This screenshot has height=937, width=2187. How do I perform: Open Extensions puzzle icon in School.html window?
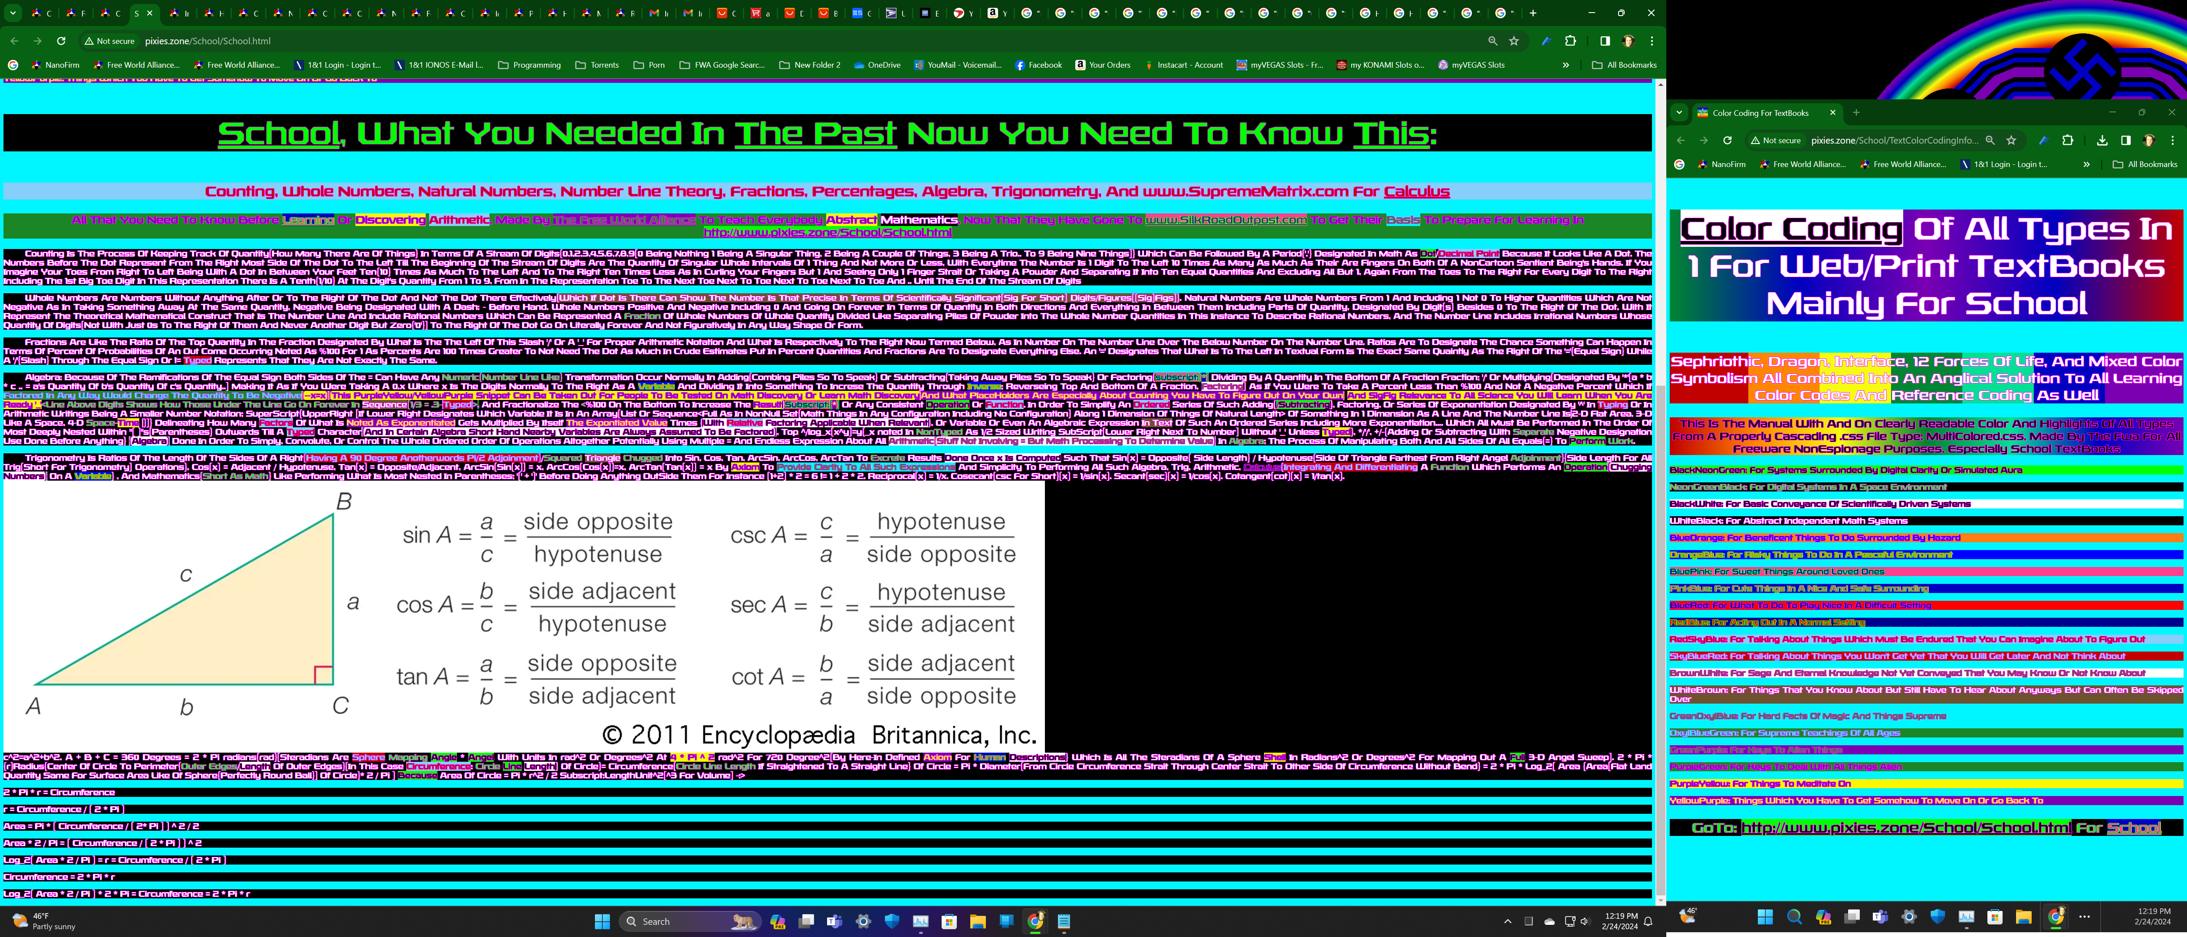pyautogui.click(x=1571, y=41)
